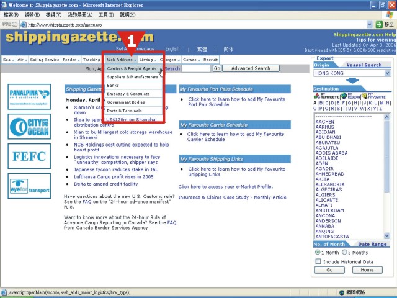Choose Embassy & Consulate menu entry
This screenshot has height=298, width=397.
click(x=134, y=94)
